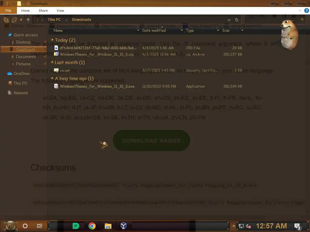Open Type column filter dropdown
The image size is (310, 232).
point(218,31)
